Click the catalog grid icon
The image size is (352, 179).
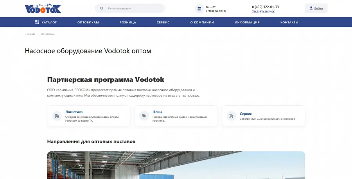[37, 22]
